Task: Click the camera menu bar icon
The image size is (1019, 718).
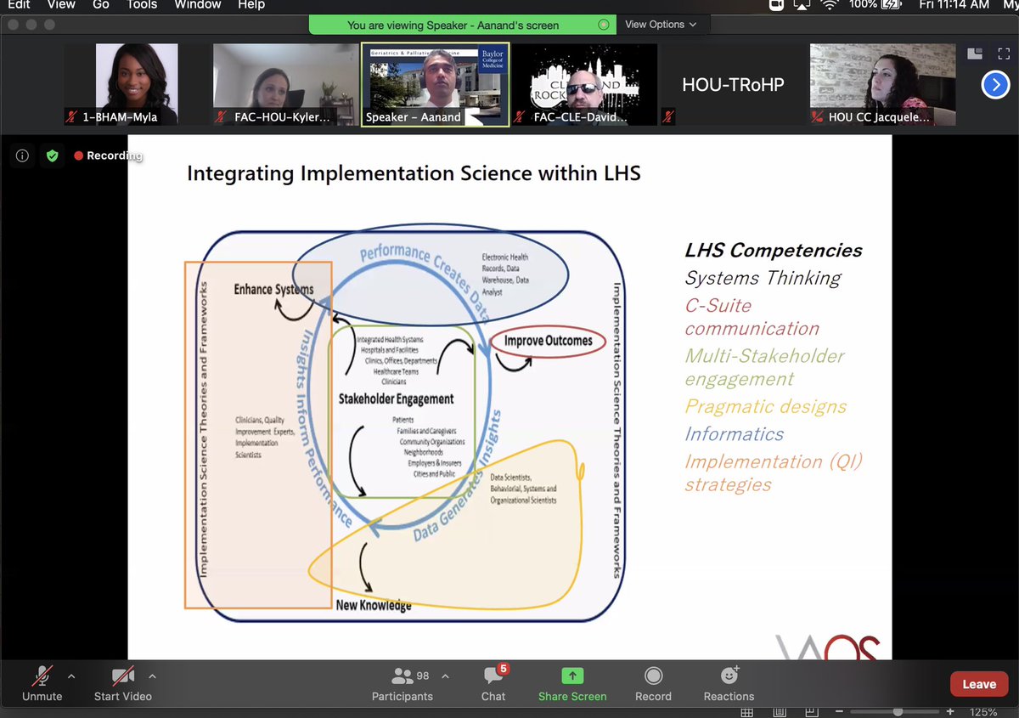Action: 776,4
